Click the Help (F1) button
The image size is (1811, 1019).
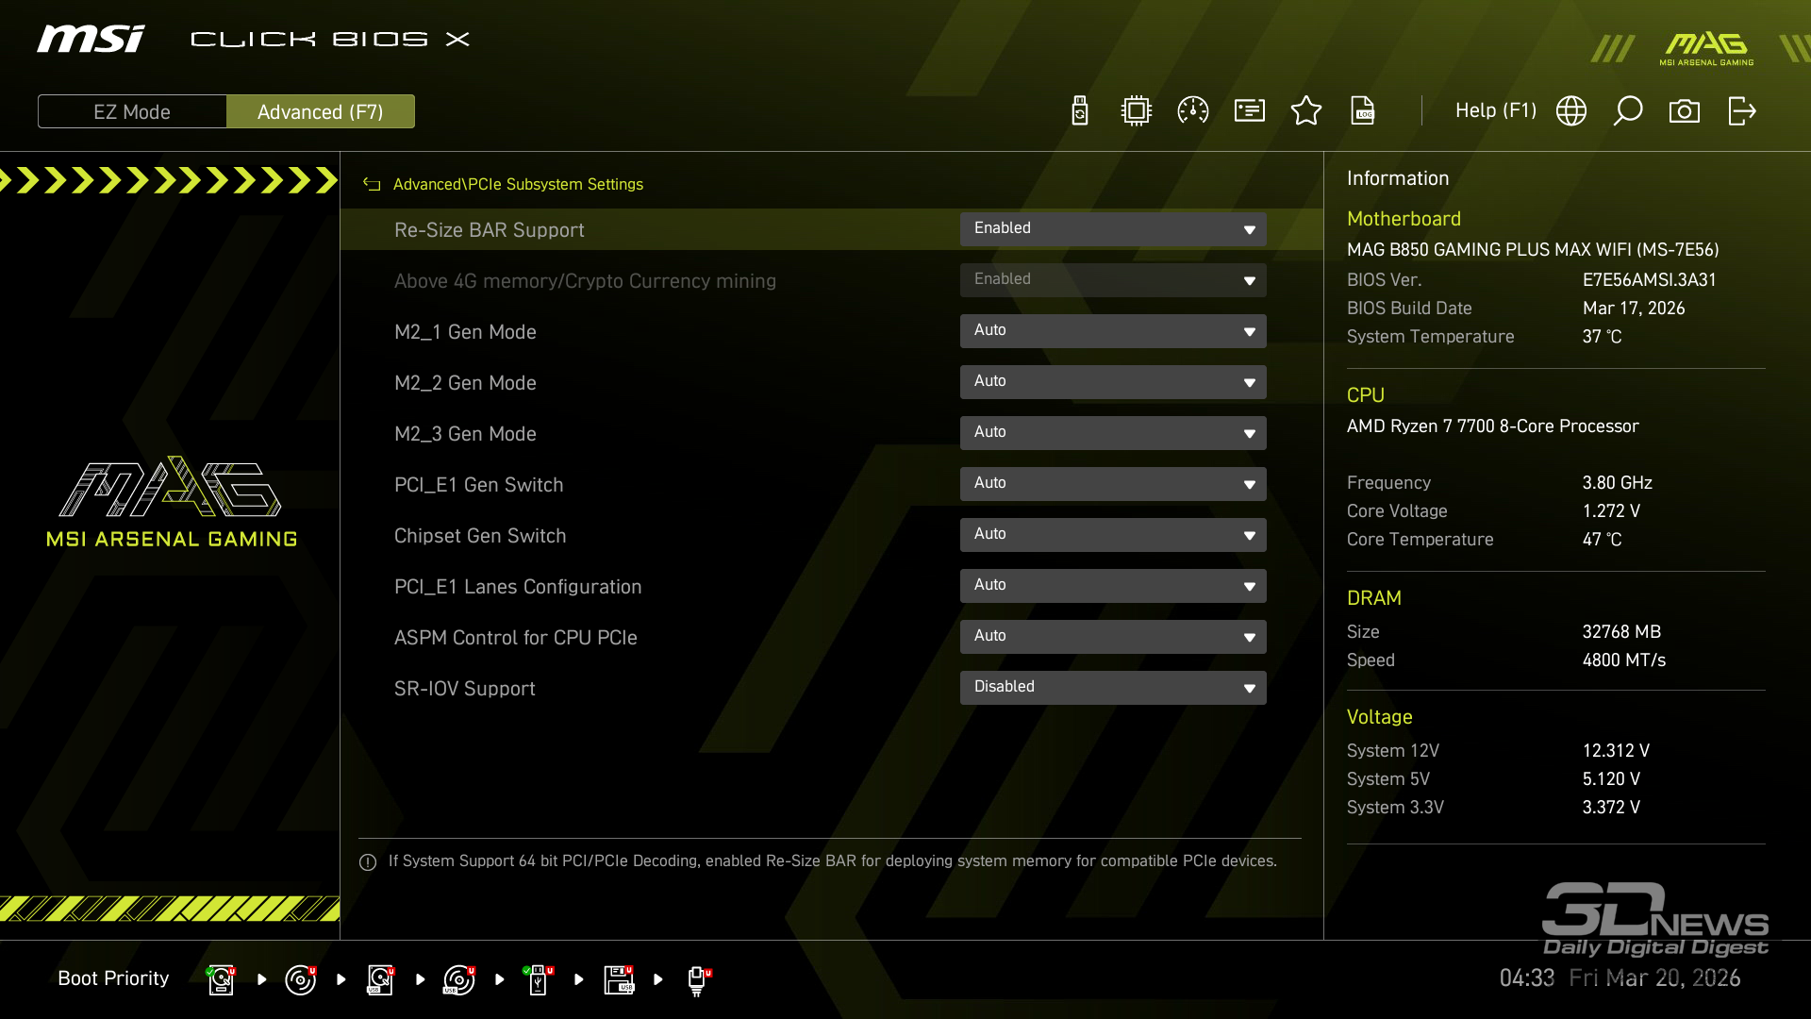tap(1496, 111)
